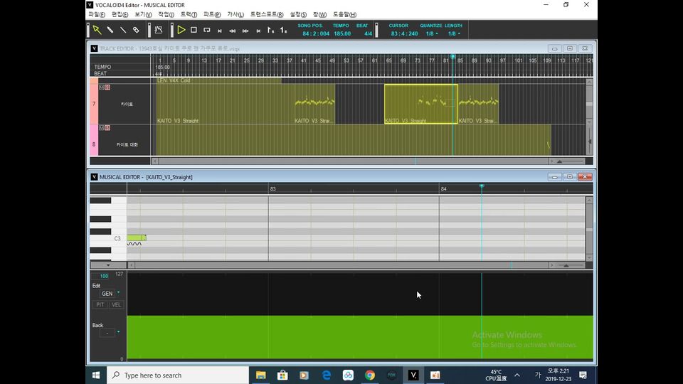Open the 작업(J) menu
This screenshot has height=384, width=683.
tap(166, 14)
